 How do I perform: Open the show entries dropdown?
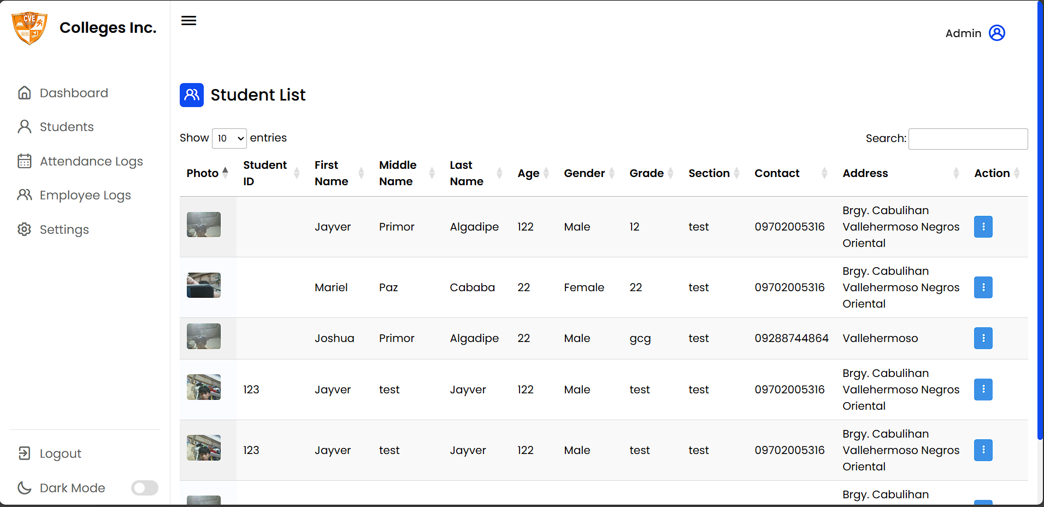(x=229, y=138)
